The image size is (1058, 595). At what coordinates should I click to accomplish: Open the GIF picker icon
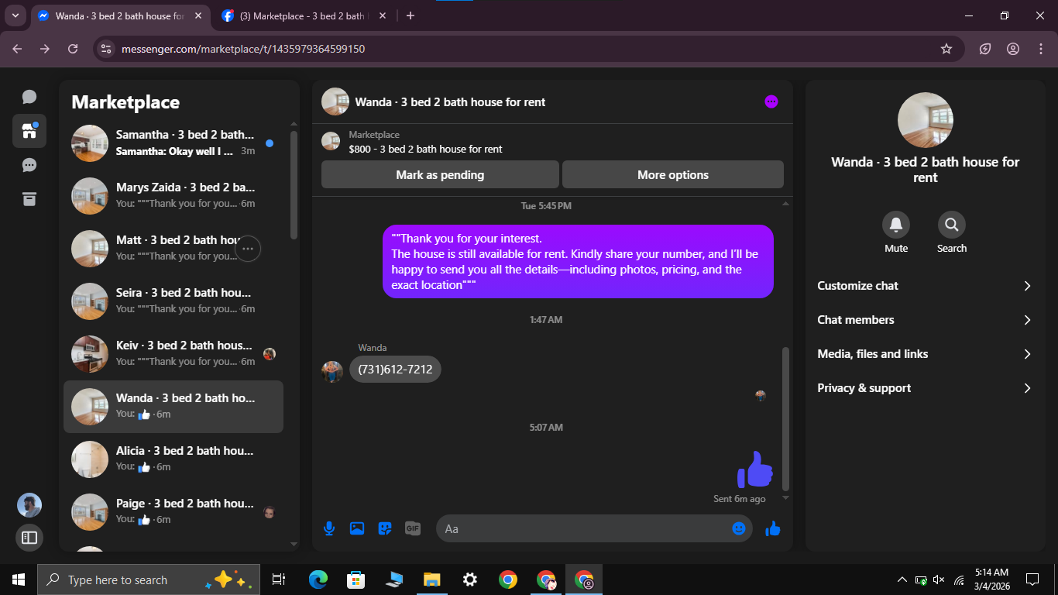click(413, 528)
